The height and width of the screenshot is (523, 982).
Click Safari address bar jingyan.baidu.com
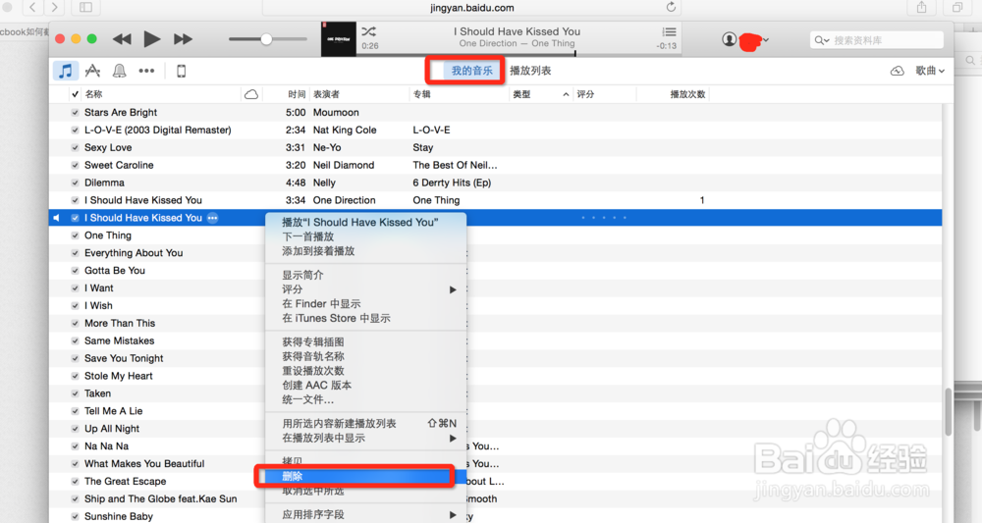[471, 8]
